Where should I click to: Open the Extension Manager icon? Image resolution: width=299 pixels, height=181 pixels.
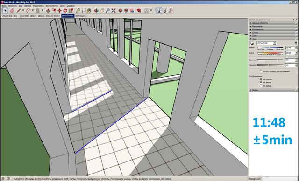(139, 11)
